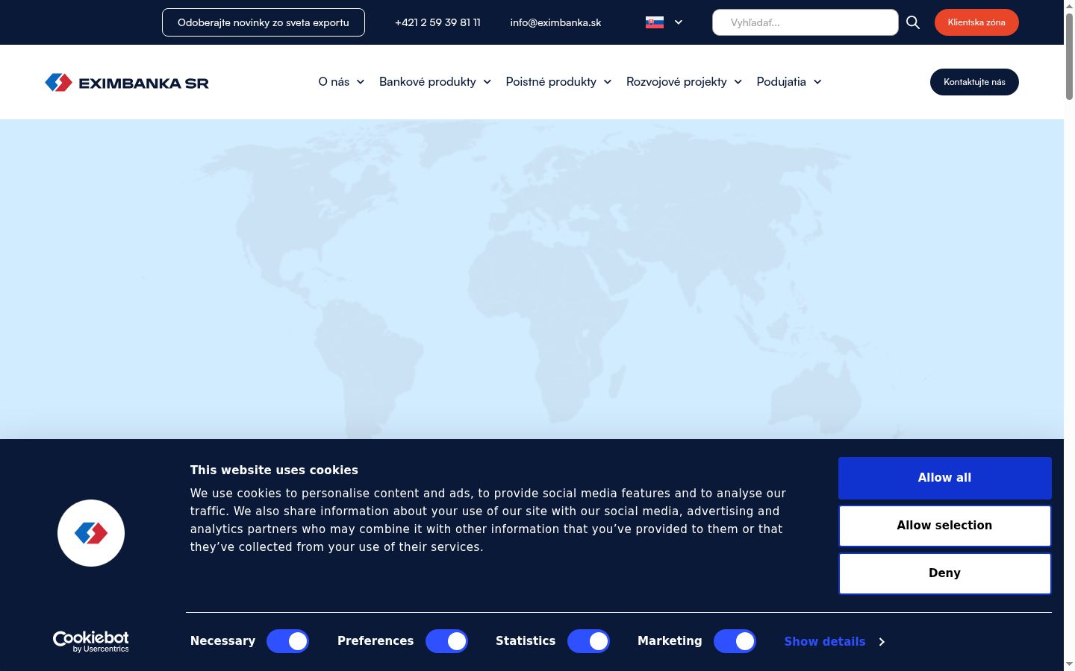The width and height of the screenshot is (1075, 671).
Task: Click the Deny button
Action: (x=944, y=573)
